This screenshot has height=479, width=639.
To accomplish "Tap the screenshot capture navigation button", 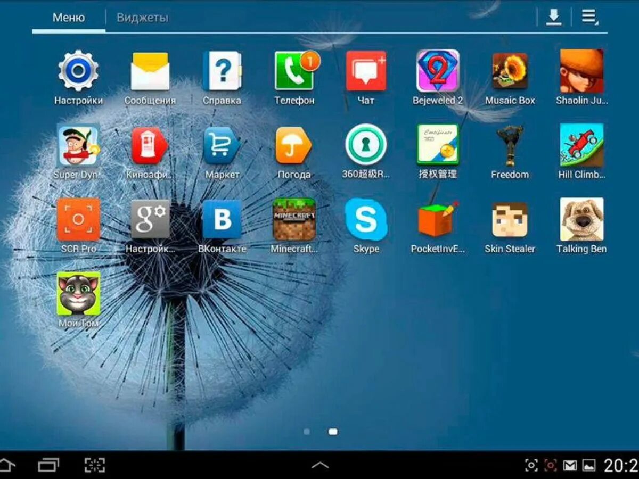I will coord(95,465).
